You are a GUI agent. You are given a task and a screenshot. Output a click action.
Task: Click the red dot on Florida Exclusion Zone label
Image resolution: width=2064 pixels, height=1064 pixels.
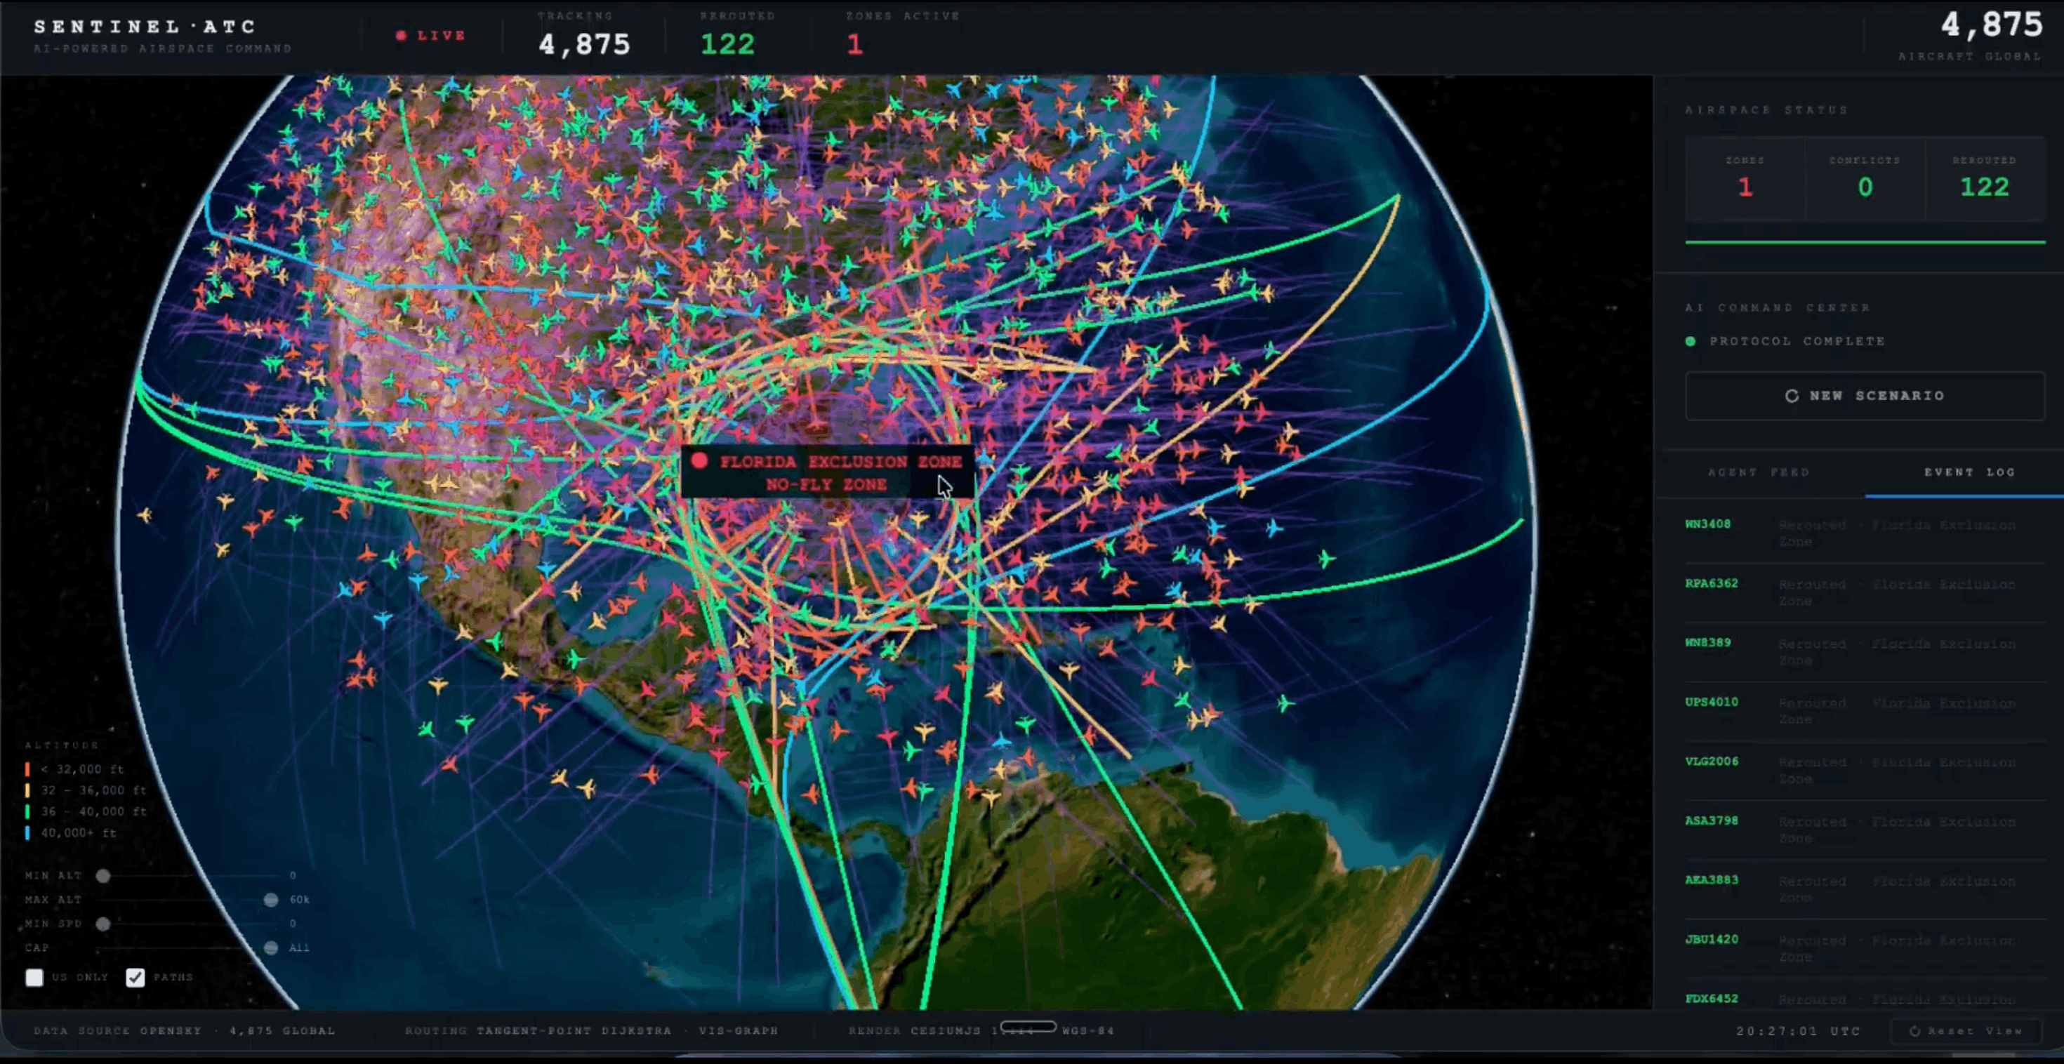tap(699, 460)
